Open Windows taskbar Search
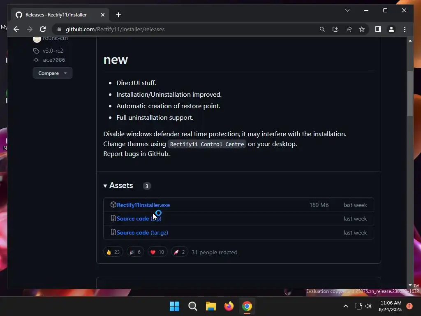The width and height of the screenshot is (421, 316). click(x=192, y=306)
